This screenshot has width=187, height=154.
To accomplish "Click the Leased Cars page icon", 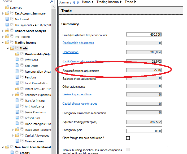I will [17, 118].
